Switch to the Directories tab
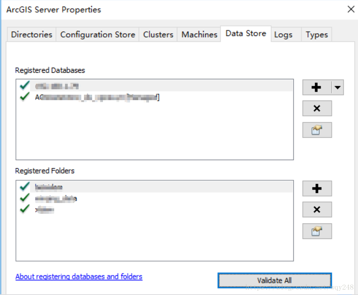The height and width of the screenshot is (295, 358). pos(31,35)
